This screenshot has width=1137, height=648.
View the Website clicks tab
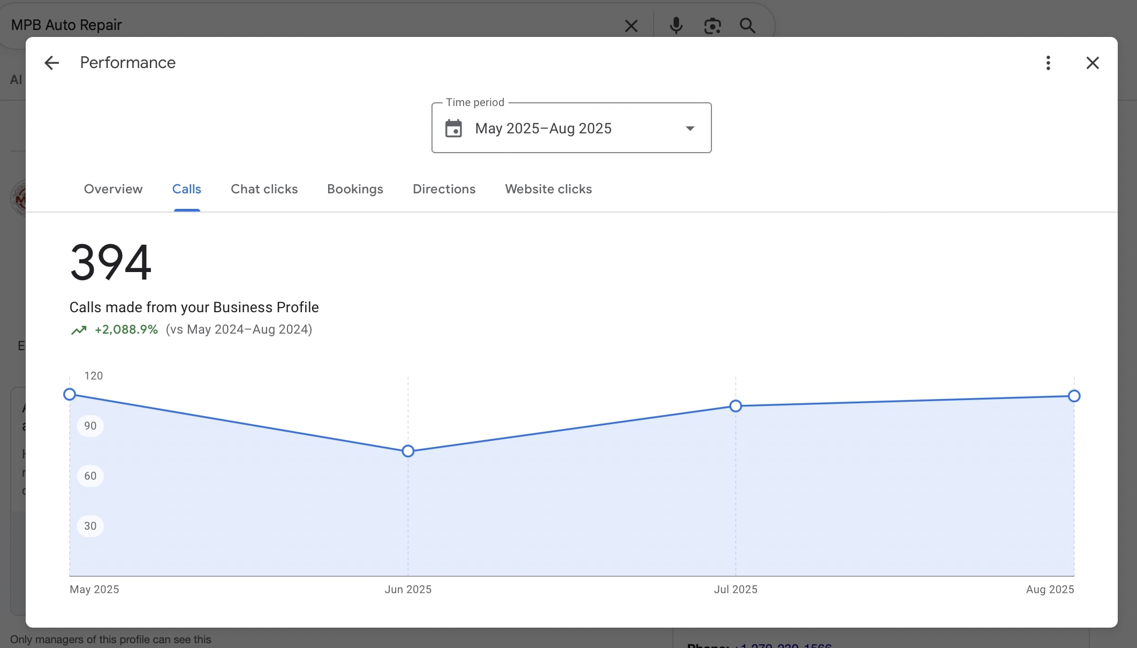pos(548,189)
